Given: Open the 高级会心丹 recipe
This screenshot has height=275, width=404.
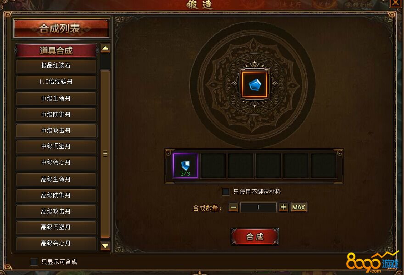Looking at the screenshot, I should [56, 243].
